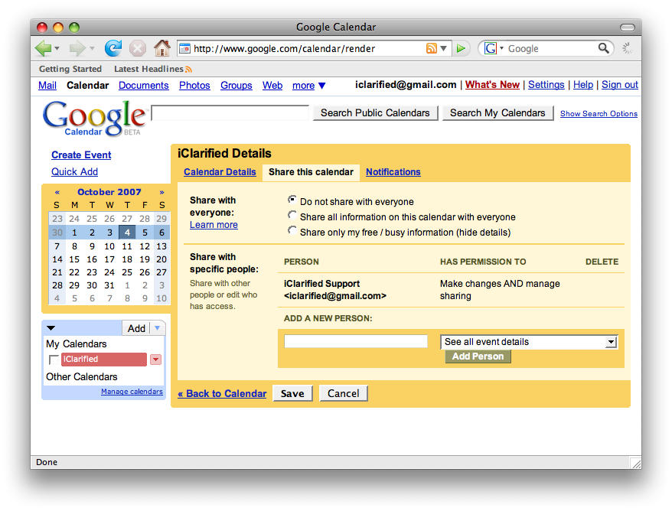Click the Home icon in the toolbar
Image resolution: width=672 pixels, height=511 pixels.
pyautogui.click(x=161, y=48)
